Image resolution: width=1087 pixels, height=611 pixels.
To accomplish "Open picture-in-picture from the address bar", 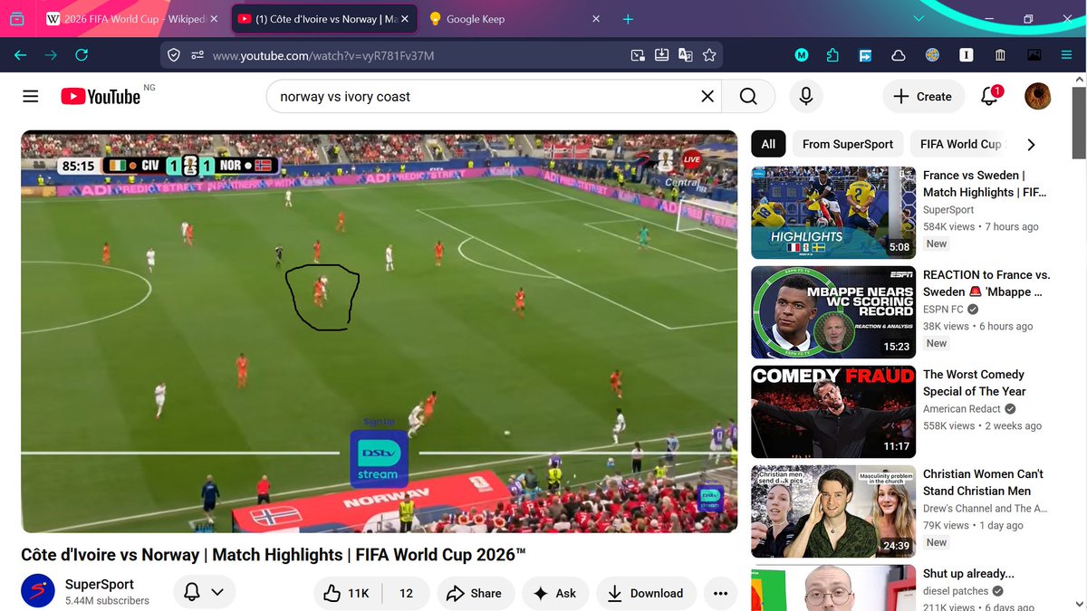I will click(x=638, y=55).
